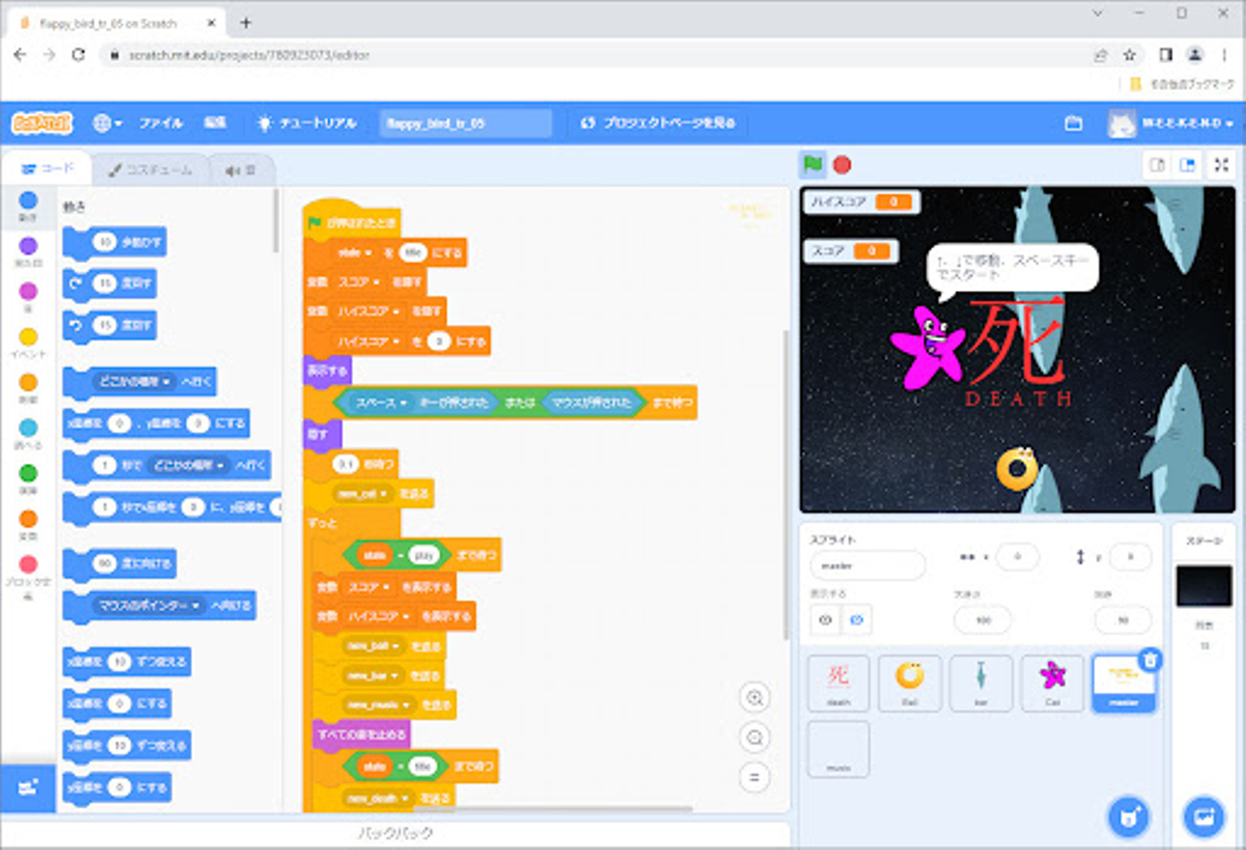1246x850 pixels.
Task: Choose a new sprite with the cat button
Action: pos(1129,816)
